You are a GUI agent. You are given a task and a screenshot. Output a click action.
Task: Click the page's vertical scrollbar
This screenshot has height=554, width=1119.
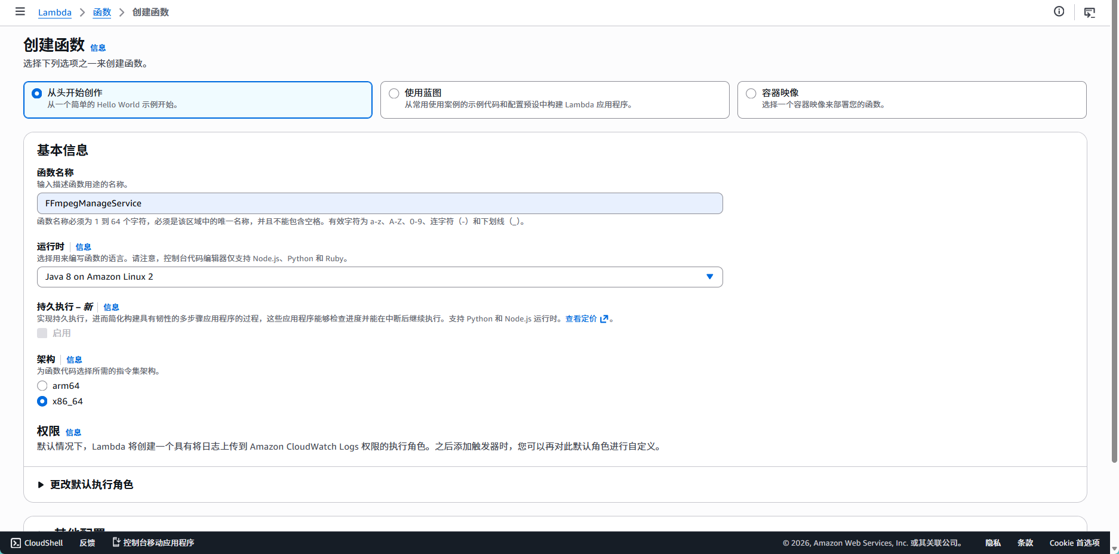point(1114,239)
